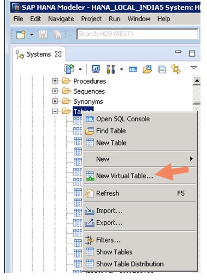Screen dimensions: 207x280
Task: Click the tools and wrench icon
Action: [x=111, y=69]
